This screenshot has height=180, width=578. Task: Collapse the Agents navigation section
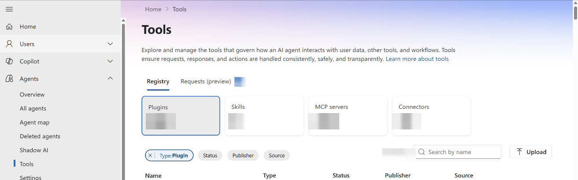(111, 79)
